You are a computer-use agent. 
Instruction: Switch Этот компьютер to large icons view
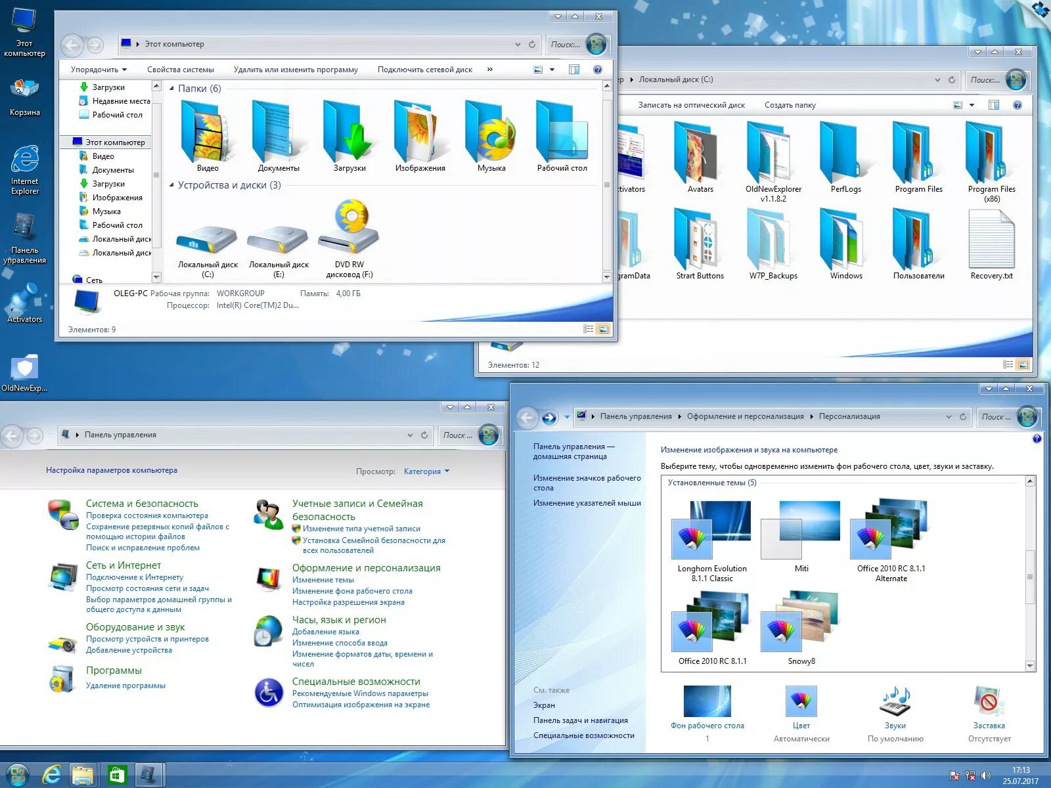click(x=604, y=329)
